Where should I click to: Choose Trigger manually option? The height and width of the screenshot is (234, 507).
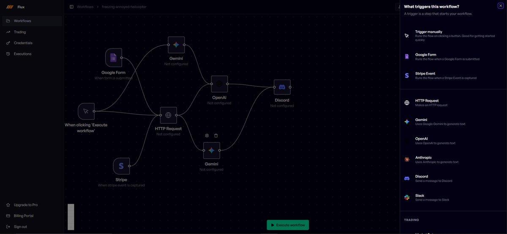(453, 36)
